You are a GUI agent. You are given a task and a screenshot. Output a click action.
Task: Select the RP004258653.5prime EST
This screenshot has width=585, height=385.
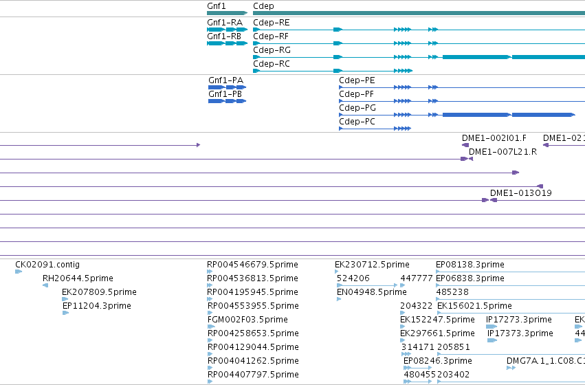(210, 340)
